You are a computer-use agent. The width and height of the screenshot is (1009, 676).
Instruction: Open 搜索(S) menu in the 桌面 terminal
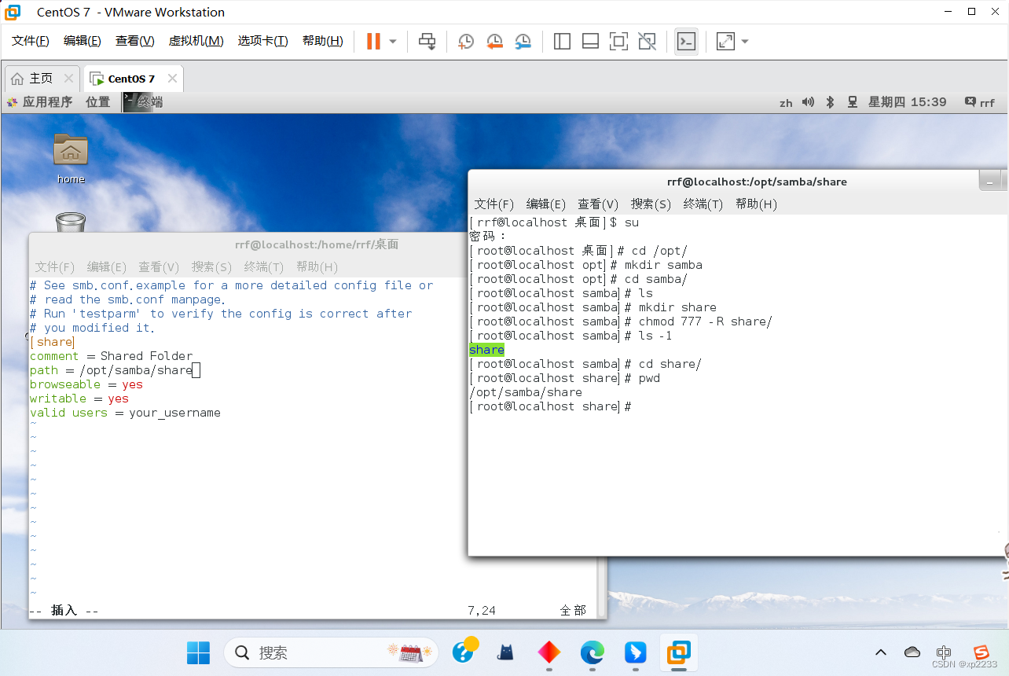tap(211, 266)
